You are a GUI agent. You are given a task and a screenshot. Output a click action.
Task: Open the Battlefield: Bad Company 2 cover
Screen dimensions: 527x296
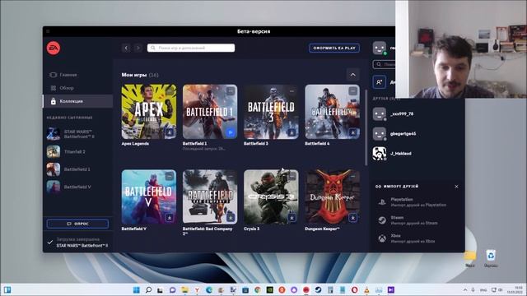(x=210, y=197)
